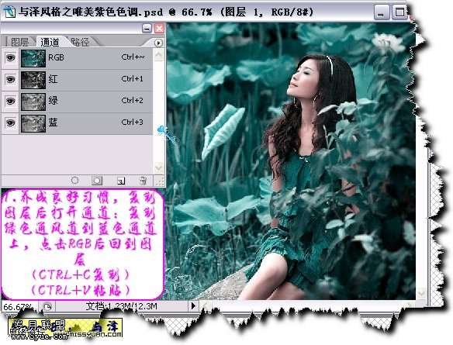Delete current channel trash icon
453x345 pixels.
click(143, 181)
